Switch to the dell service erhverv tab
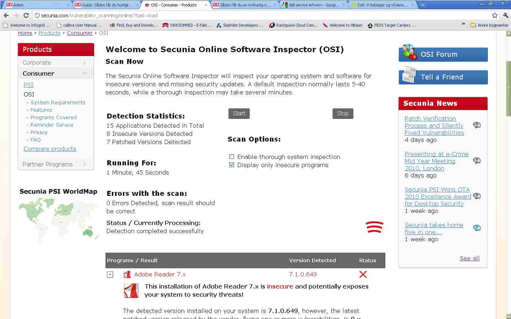The width and height of the screenshot is (511, 319). (313, 5)
